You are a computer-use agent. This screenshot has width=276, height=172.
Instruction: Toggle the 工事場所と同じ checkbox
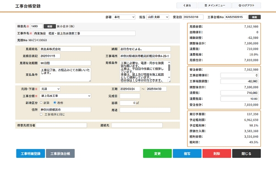tap(41, 114)
